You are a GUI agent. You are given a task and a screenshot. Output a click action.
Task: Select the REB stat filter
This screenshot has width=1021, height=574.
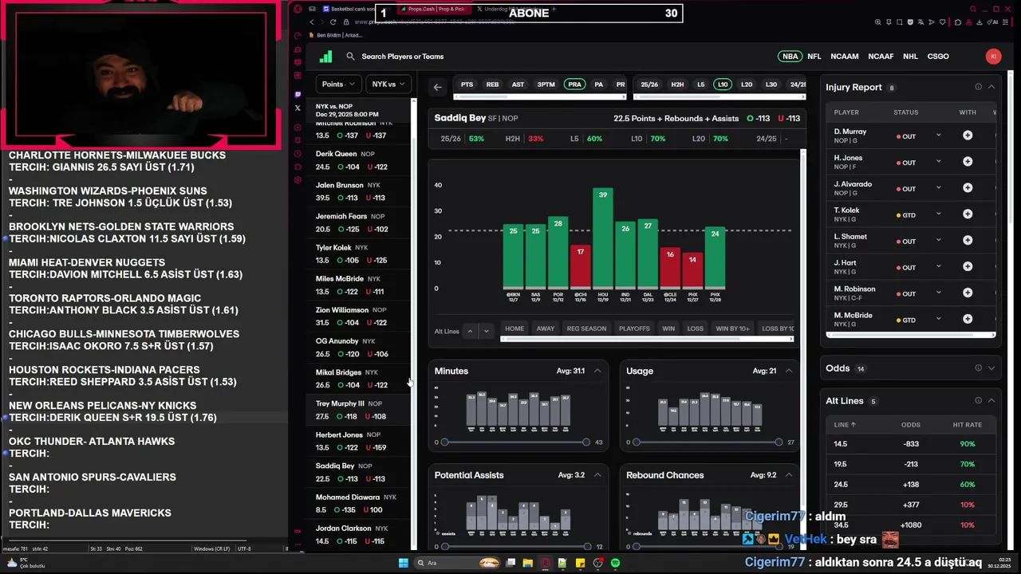click(x=492, y=85)
